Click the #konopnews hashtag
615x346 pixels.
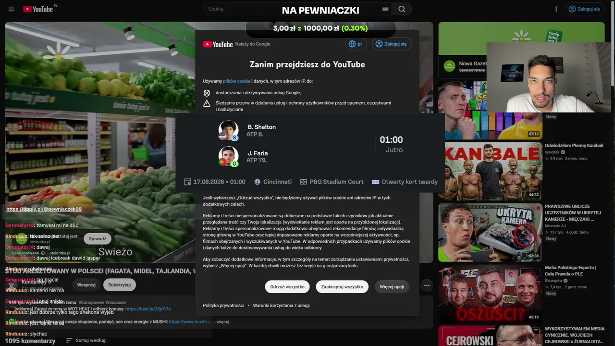coord(91,302)
